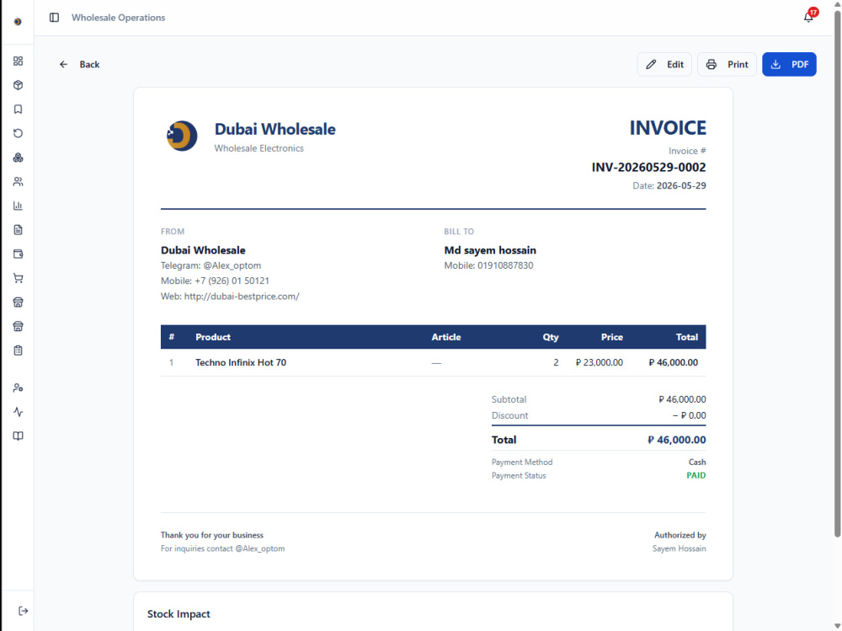Viewport: 842px width, 631px height.
Task: Open the package box icon in sidebar
Action: tap(18, 85)
